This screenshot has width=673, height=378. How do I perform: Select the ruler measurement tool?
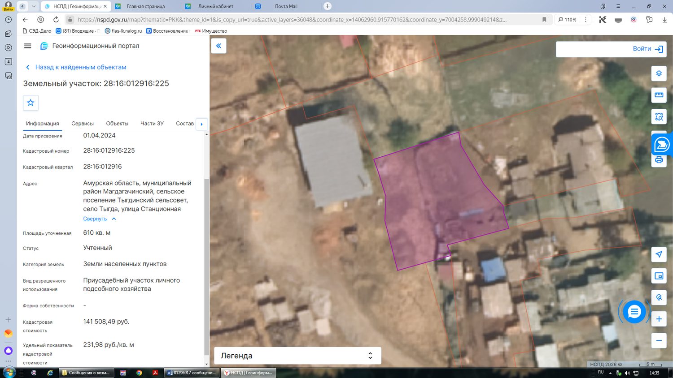(659, 95)
